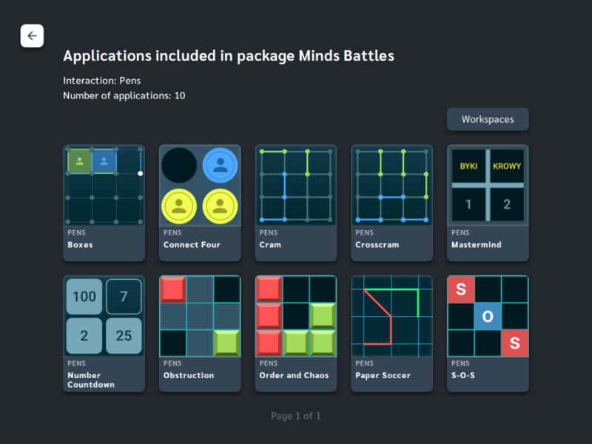The height and width of the screenshot is (444, 592).
Task: Click the Order and Chaos label
Action: pyautogui.click(x=294, y=375)
